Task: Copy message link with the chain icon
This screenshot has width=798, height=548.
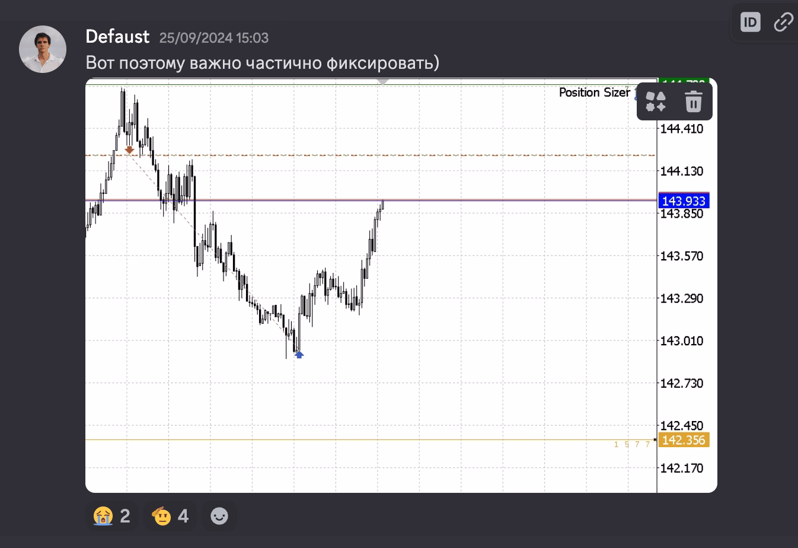Action: pyautogui.click(x=784, y=23)
